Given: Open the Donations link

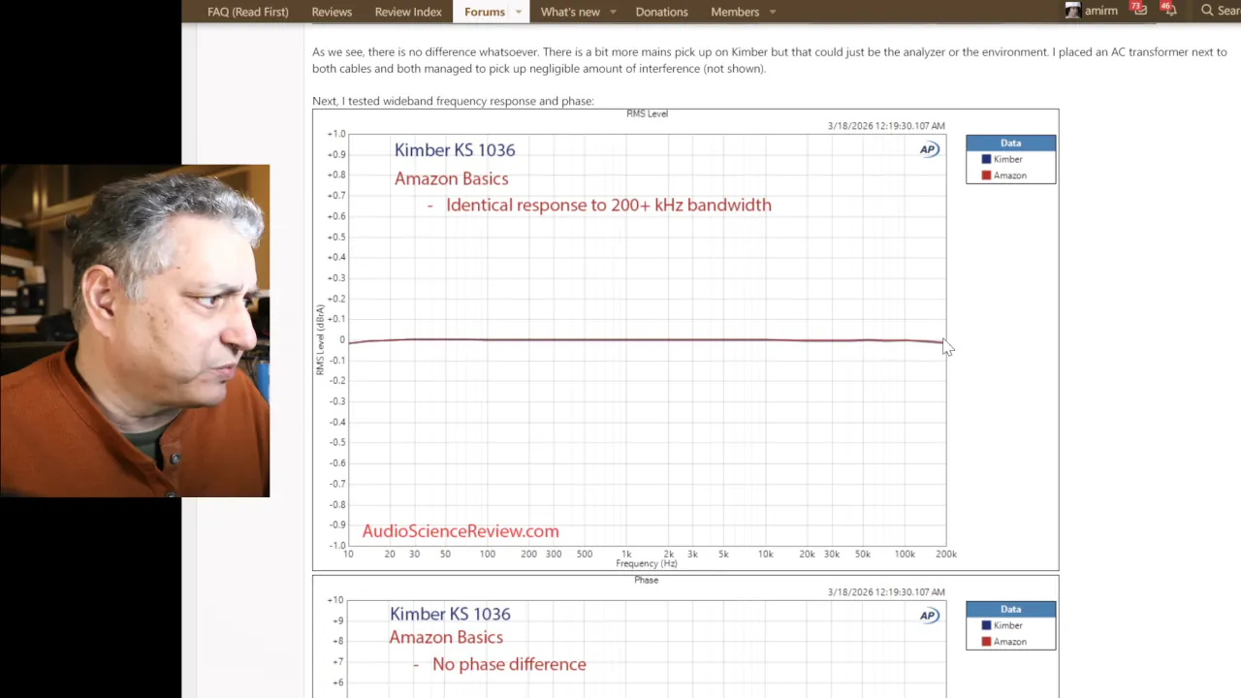Looking at the screenshot, I should point(661,12).
